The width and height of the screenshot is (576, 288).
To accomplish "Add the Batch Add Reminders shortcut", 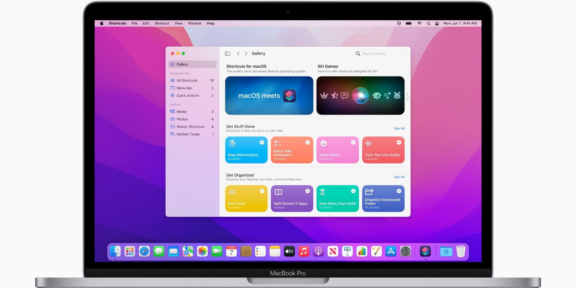I will pyautogui.click(x=308, y=142).
